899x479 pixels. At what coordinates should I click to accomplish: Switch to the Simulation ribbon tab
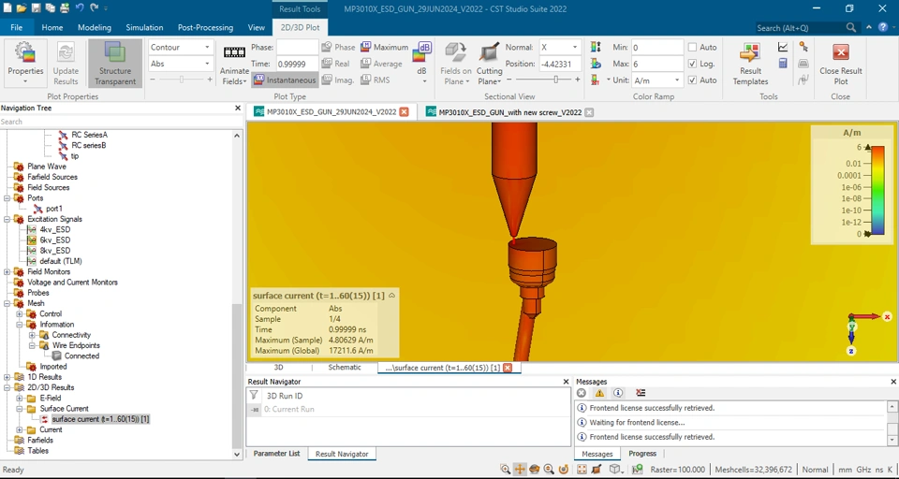[x=144, y=27]
